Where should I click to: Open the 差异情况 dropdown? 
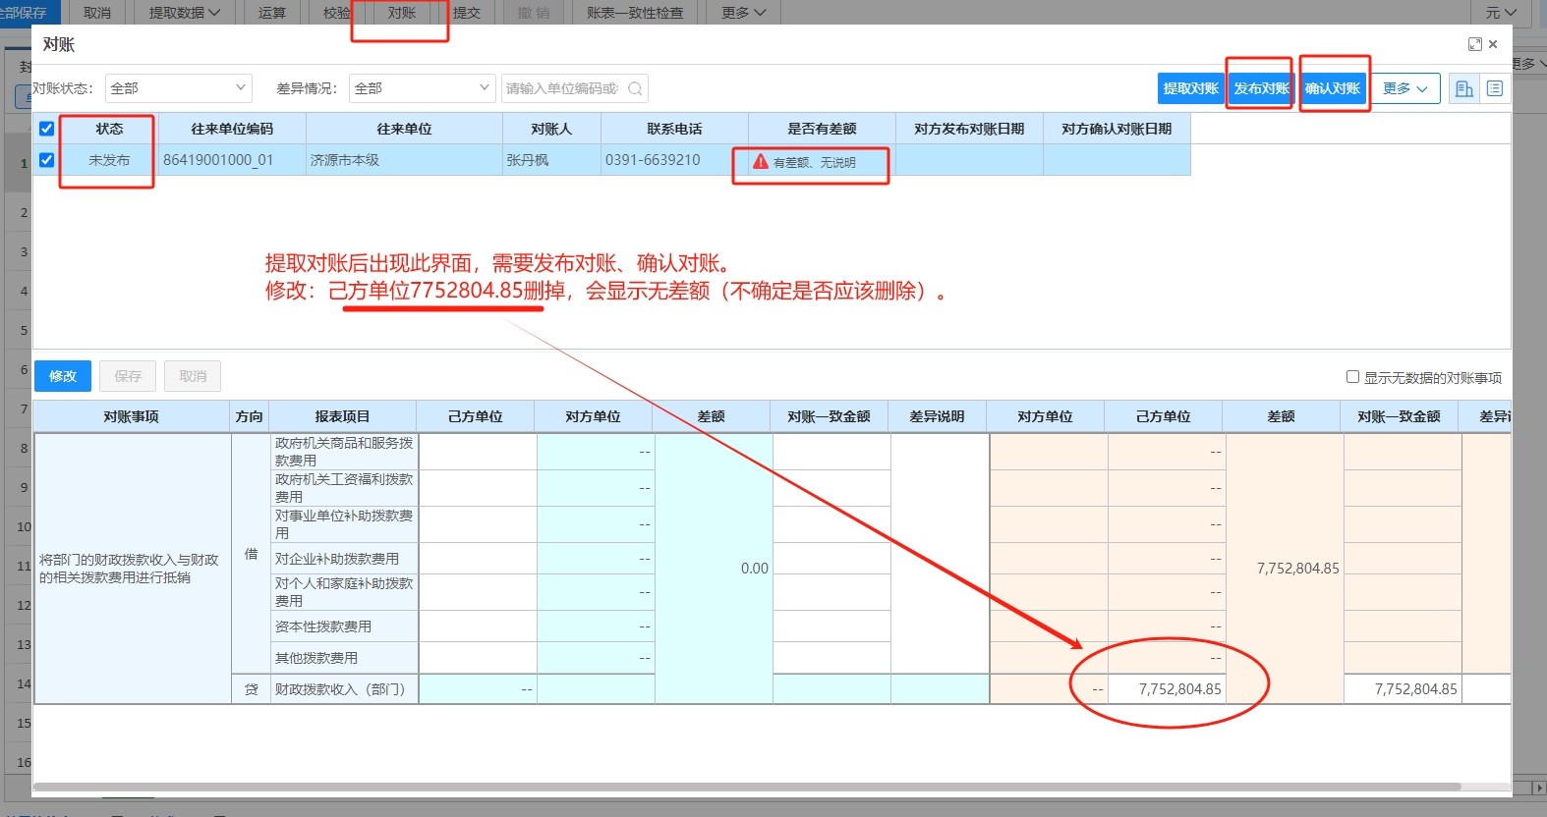point(422,88)
